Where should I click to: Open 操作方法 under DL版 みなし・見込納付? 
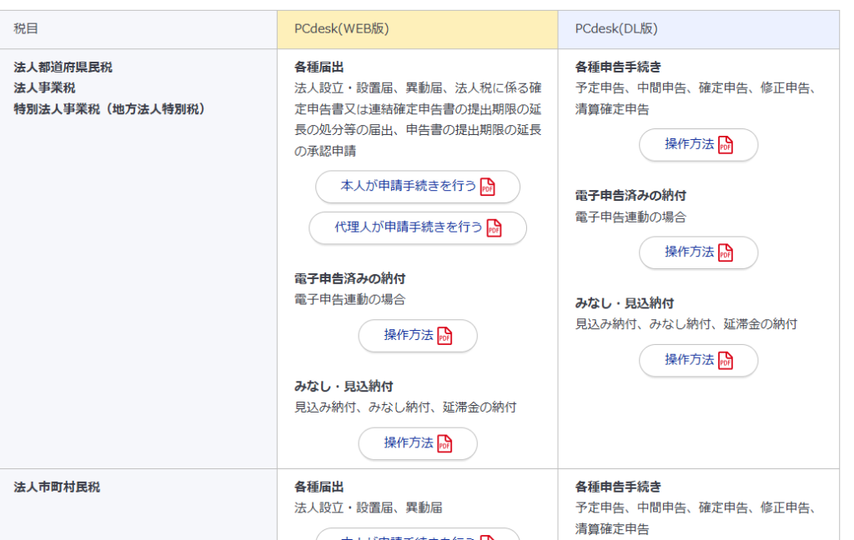coord(689,360)
